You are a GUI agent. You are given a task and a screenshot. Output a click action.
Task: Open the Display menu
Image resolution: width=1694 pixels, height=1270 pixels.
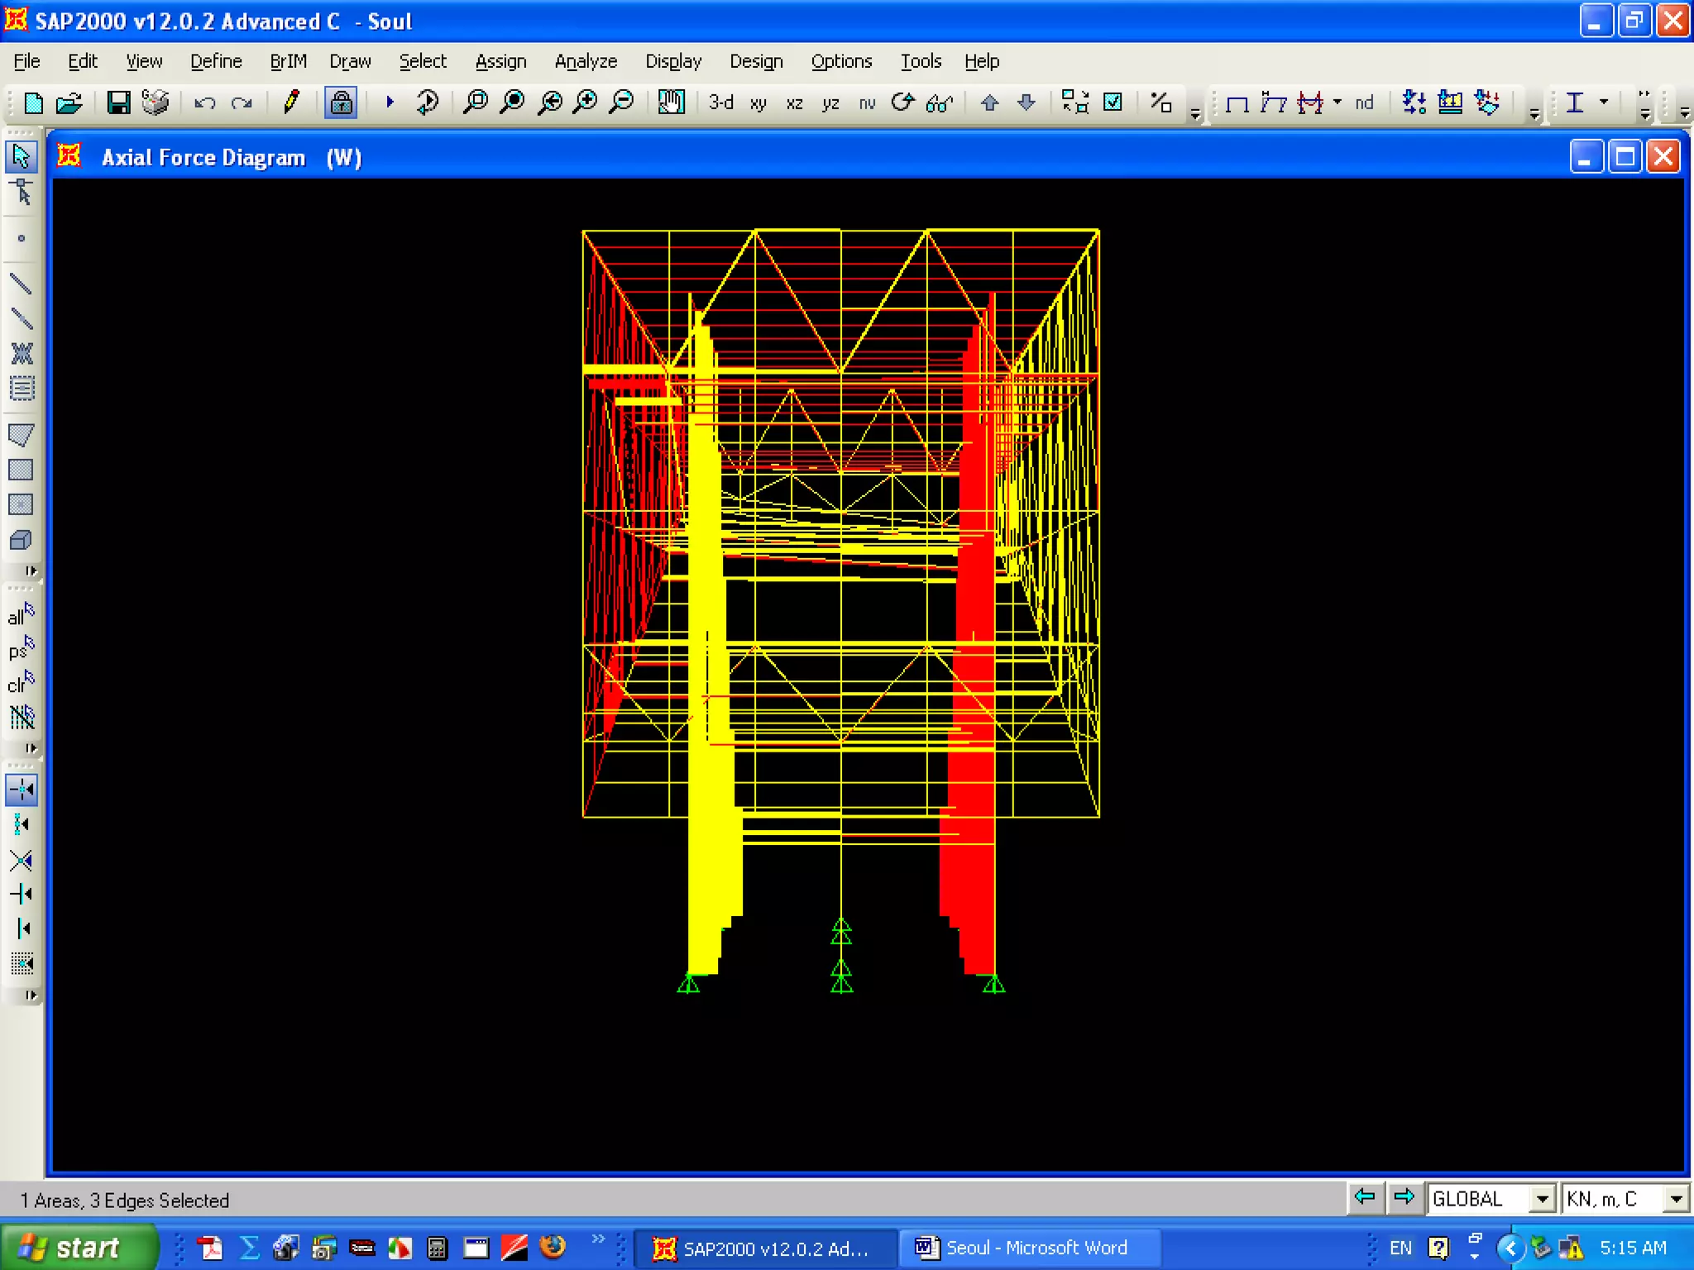point(672,61)
